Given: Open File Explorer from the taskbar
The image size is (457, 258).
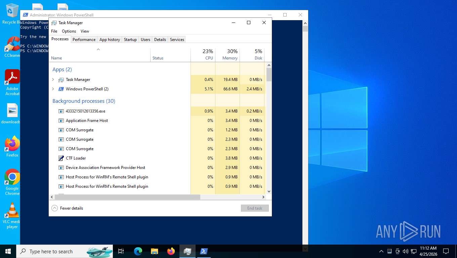Looking at the screenshot, I should click(154, 251).
